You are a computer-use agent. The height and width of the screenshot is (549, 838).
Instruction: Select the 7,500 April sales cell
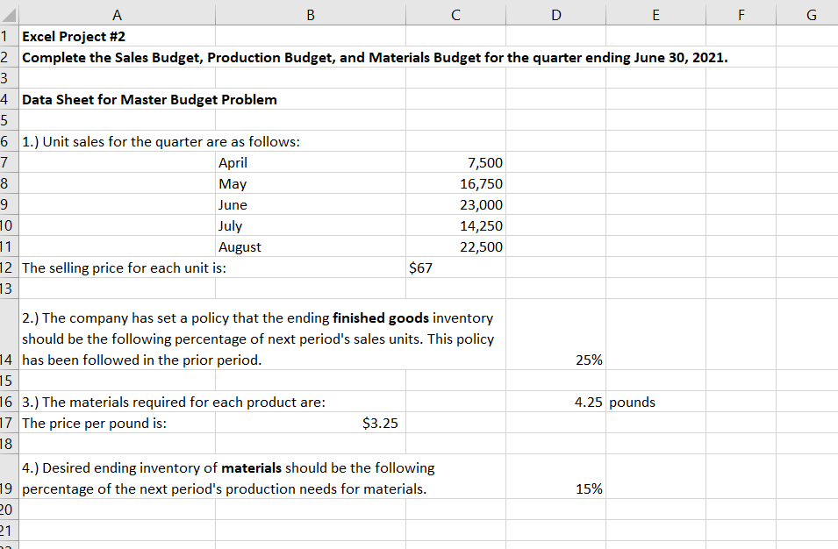[x=456, y=162]
